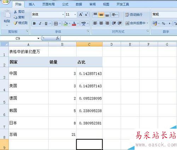
Task: Click the Insert Function fx button
Action: tap(58, 38)
